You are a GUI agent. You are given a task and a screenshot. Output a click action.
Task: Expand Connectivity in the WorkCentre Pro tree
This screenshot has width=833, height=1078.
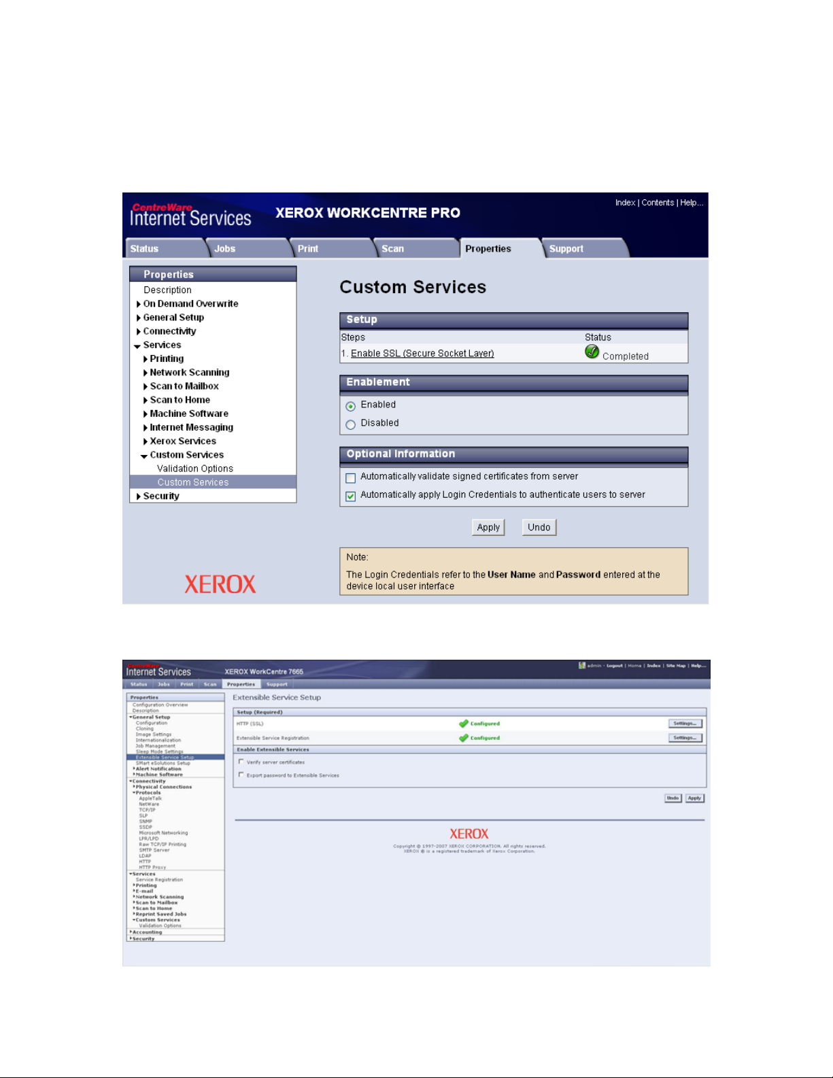pyautogui.click(x=139, y=331)
